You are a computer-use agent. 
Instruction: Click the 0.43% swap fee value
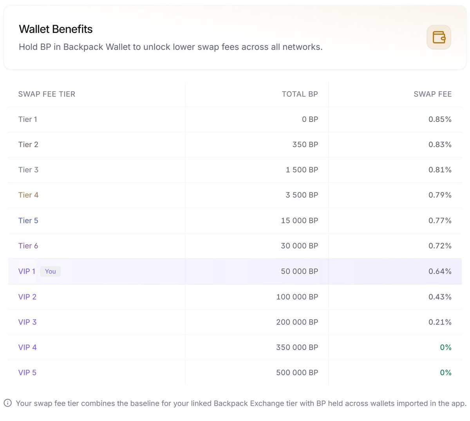pos(440,297)
